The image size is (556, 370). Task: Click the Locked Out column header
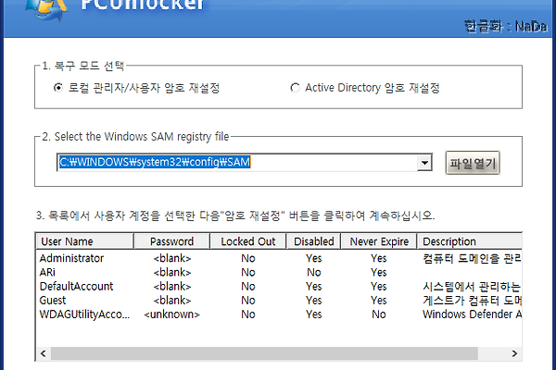click(247, 241)
